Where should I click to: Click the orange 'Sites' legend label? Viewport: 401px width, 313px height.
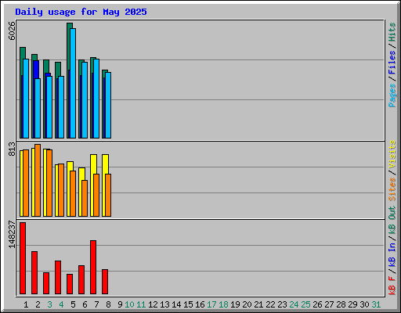[392, 189]
